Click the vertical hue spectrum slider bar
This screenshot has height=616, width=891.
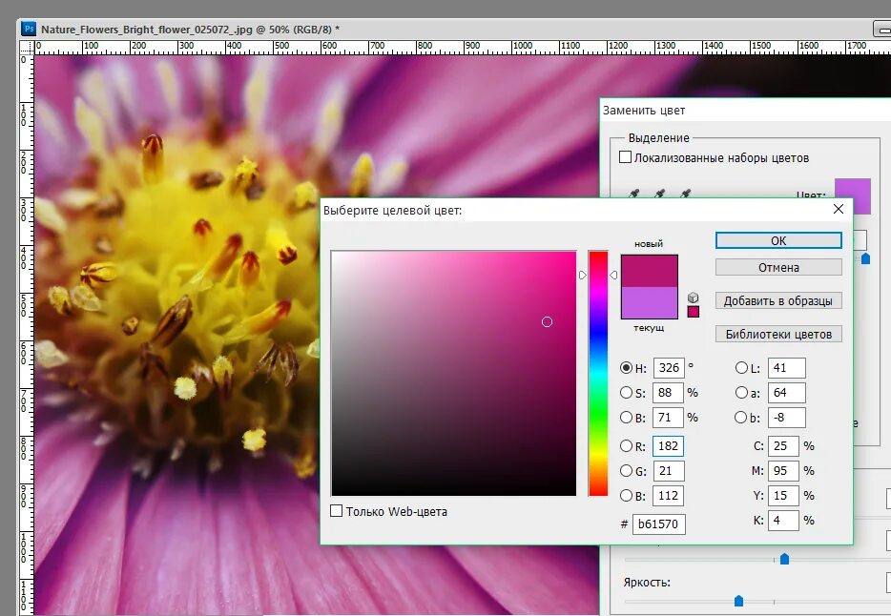598,373
